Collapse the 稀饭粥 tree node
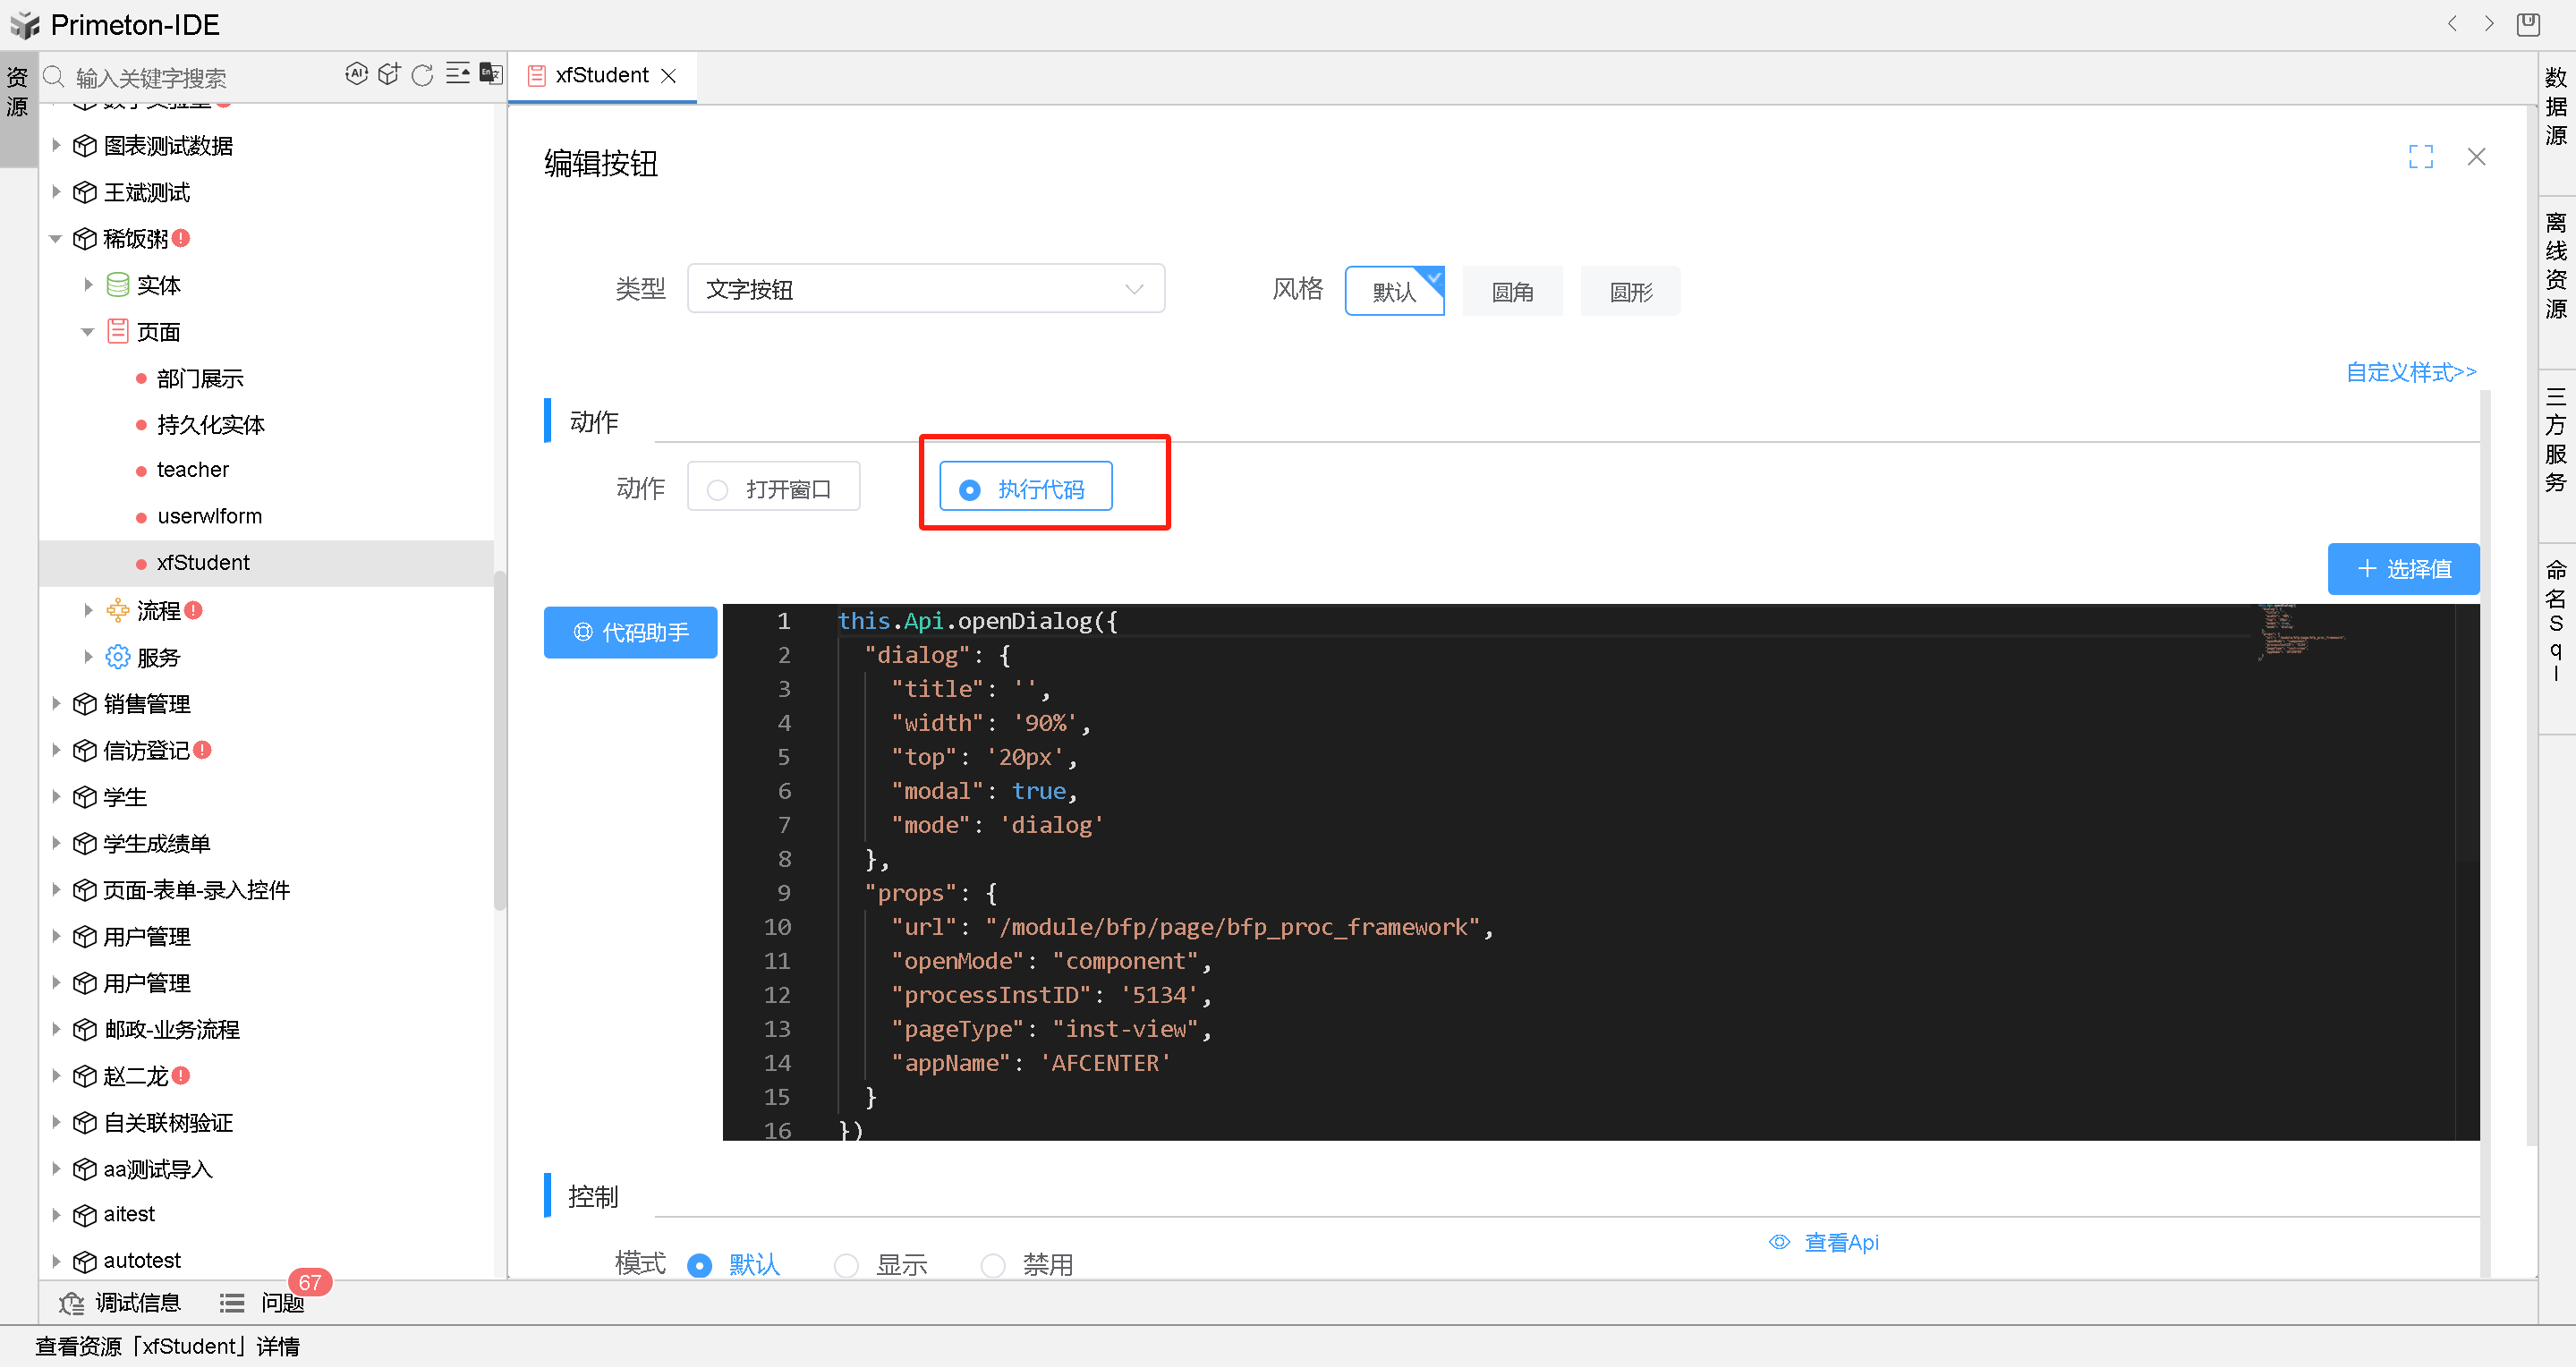The width and height of the screenshot is (2576, 1368). point(56,238)
